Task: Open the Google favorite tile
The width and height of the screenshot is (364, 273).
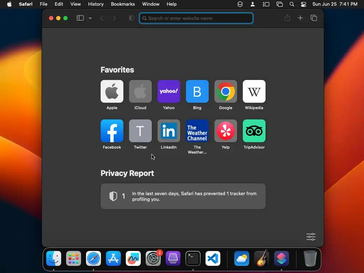Action: (x=226, y=91)
